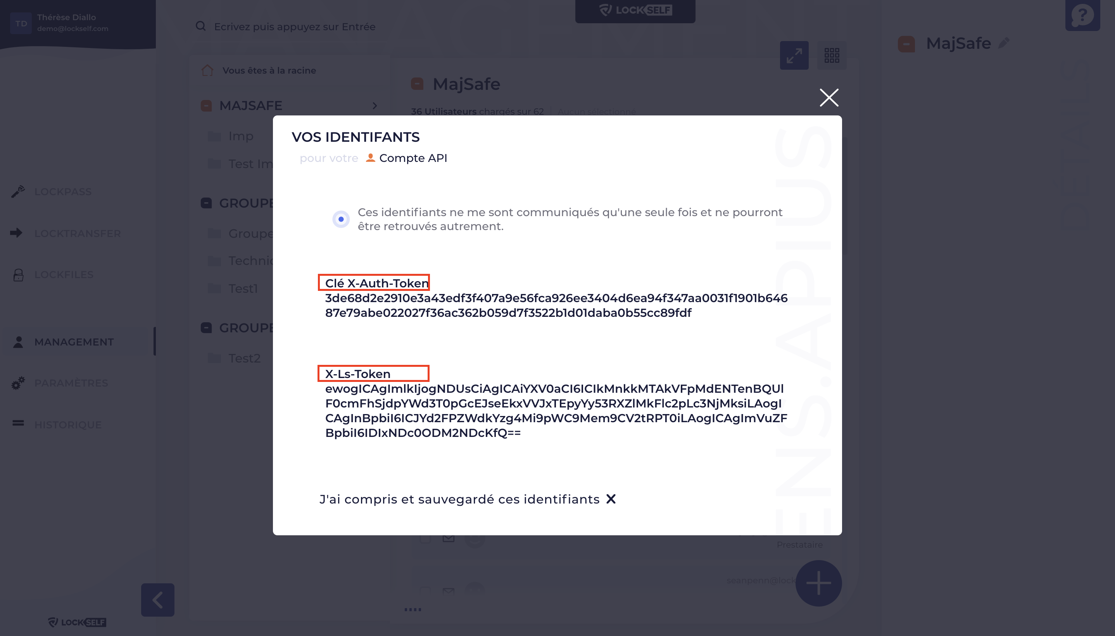The image size is (1115, 636).
Task: Close the credentials dialog with the X icon
Action: pyautogui.click(x=829, y=97)
